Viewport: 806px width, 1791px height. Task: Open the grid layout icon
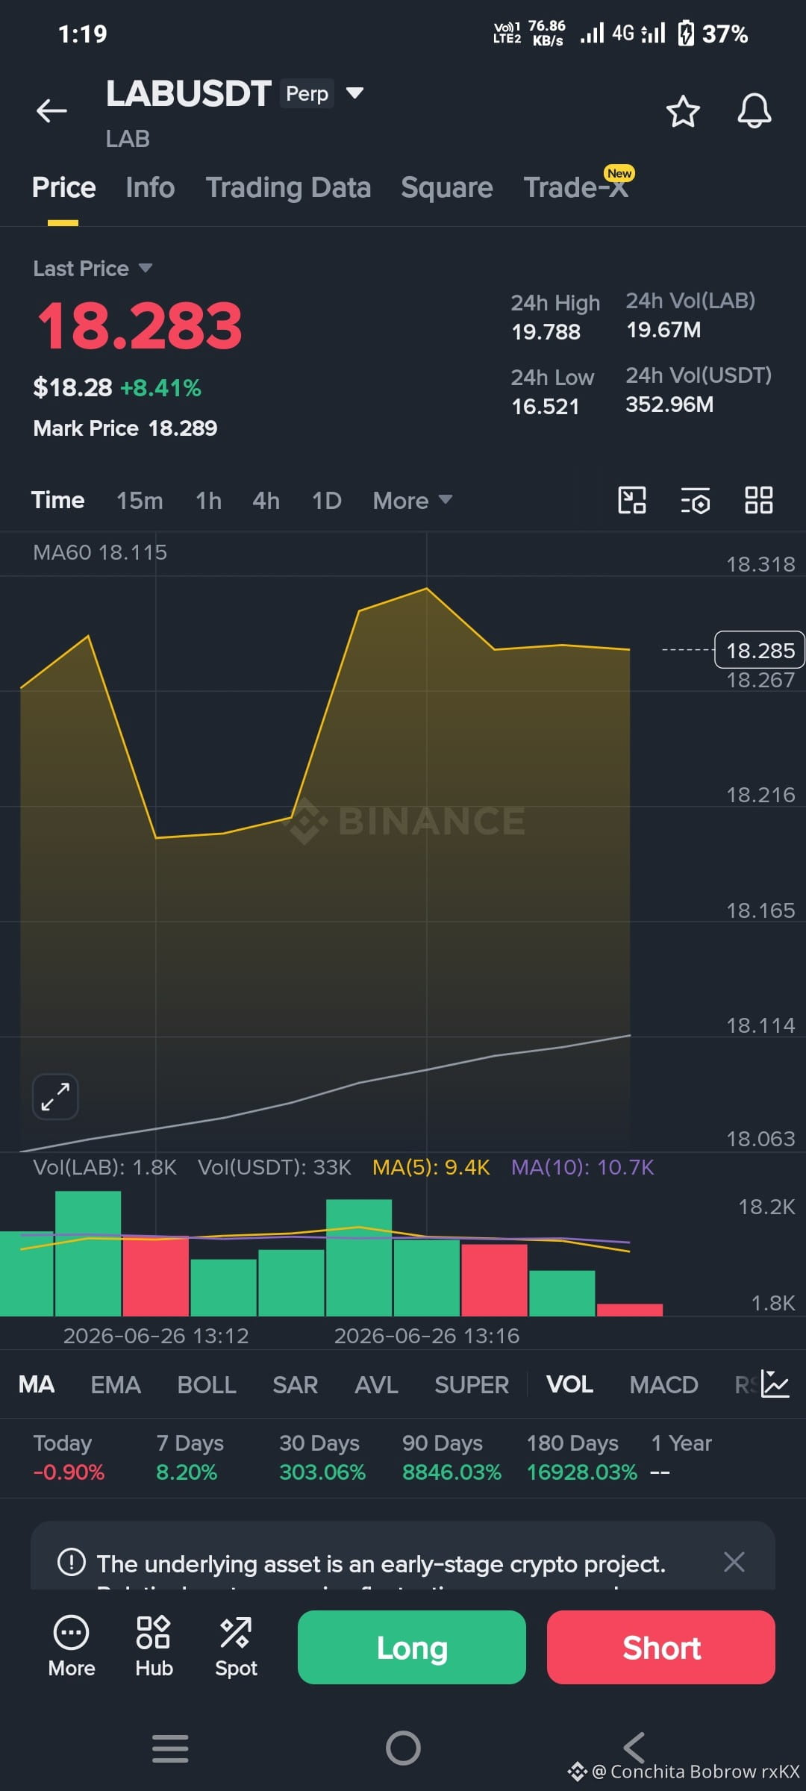coord(759,500)
